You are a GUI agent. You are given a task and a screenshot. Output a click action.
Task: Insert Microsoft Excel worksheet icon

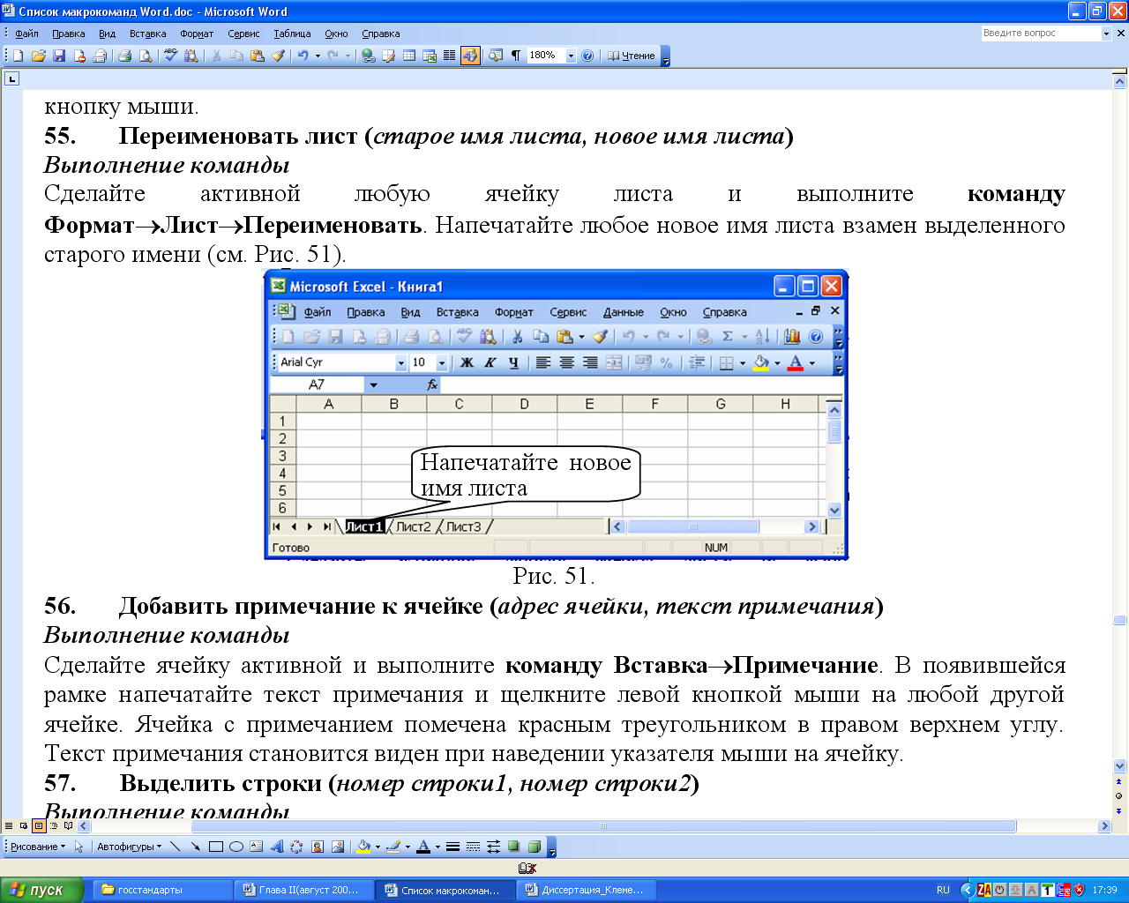[x=430, y=56]
